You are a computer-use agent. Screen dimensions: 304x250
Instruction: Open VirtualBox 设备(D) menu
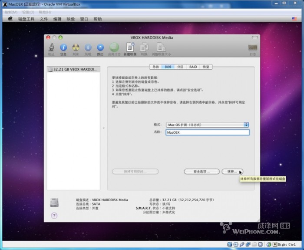pyautogui.click(x=28, y=12)
